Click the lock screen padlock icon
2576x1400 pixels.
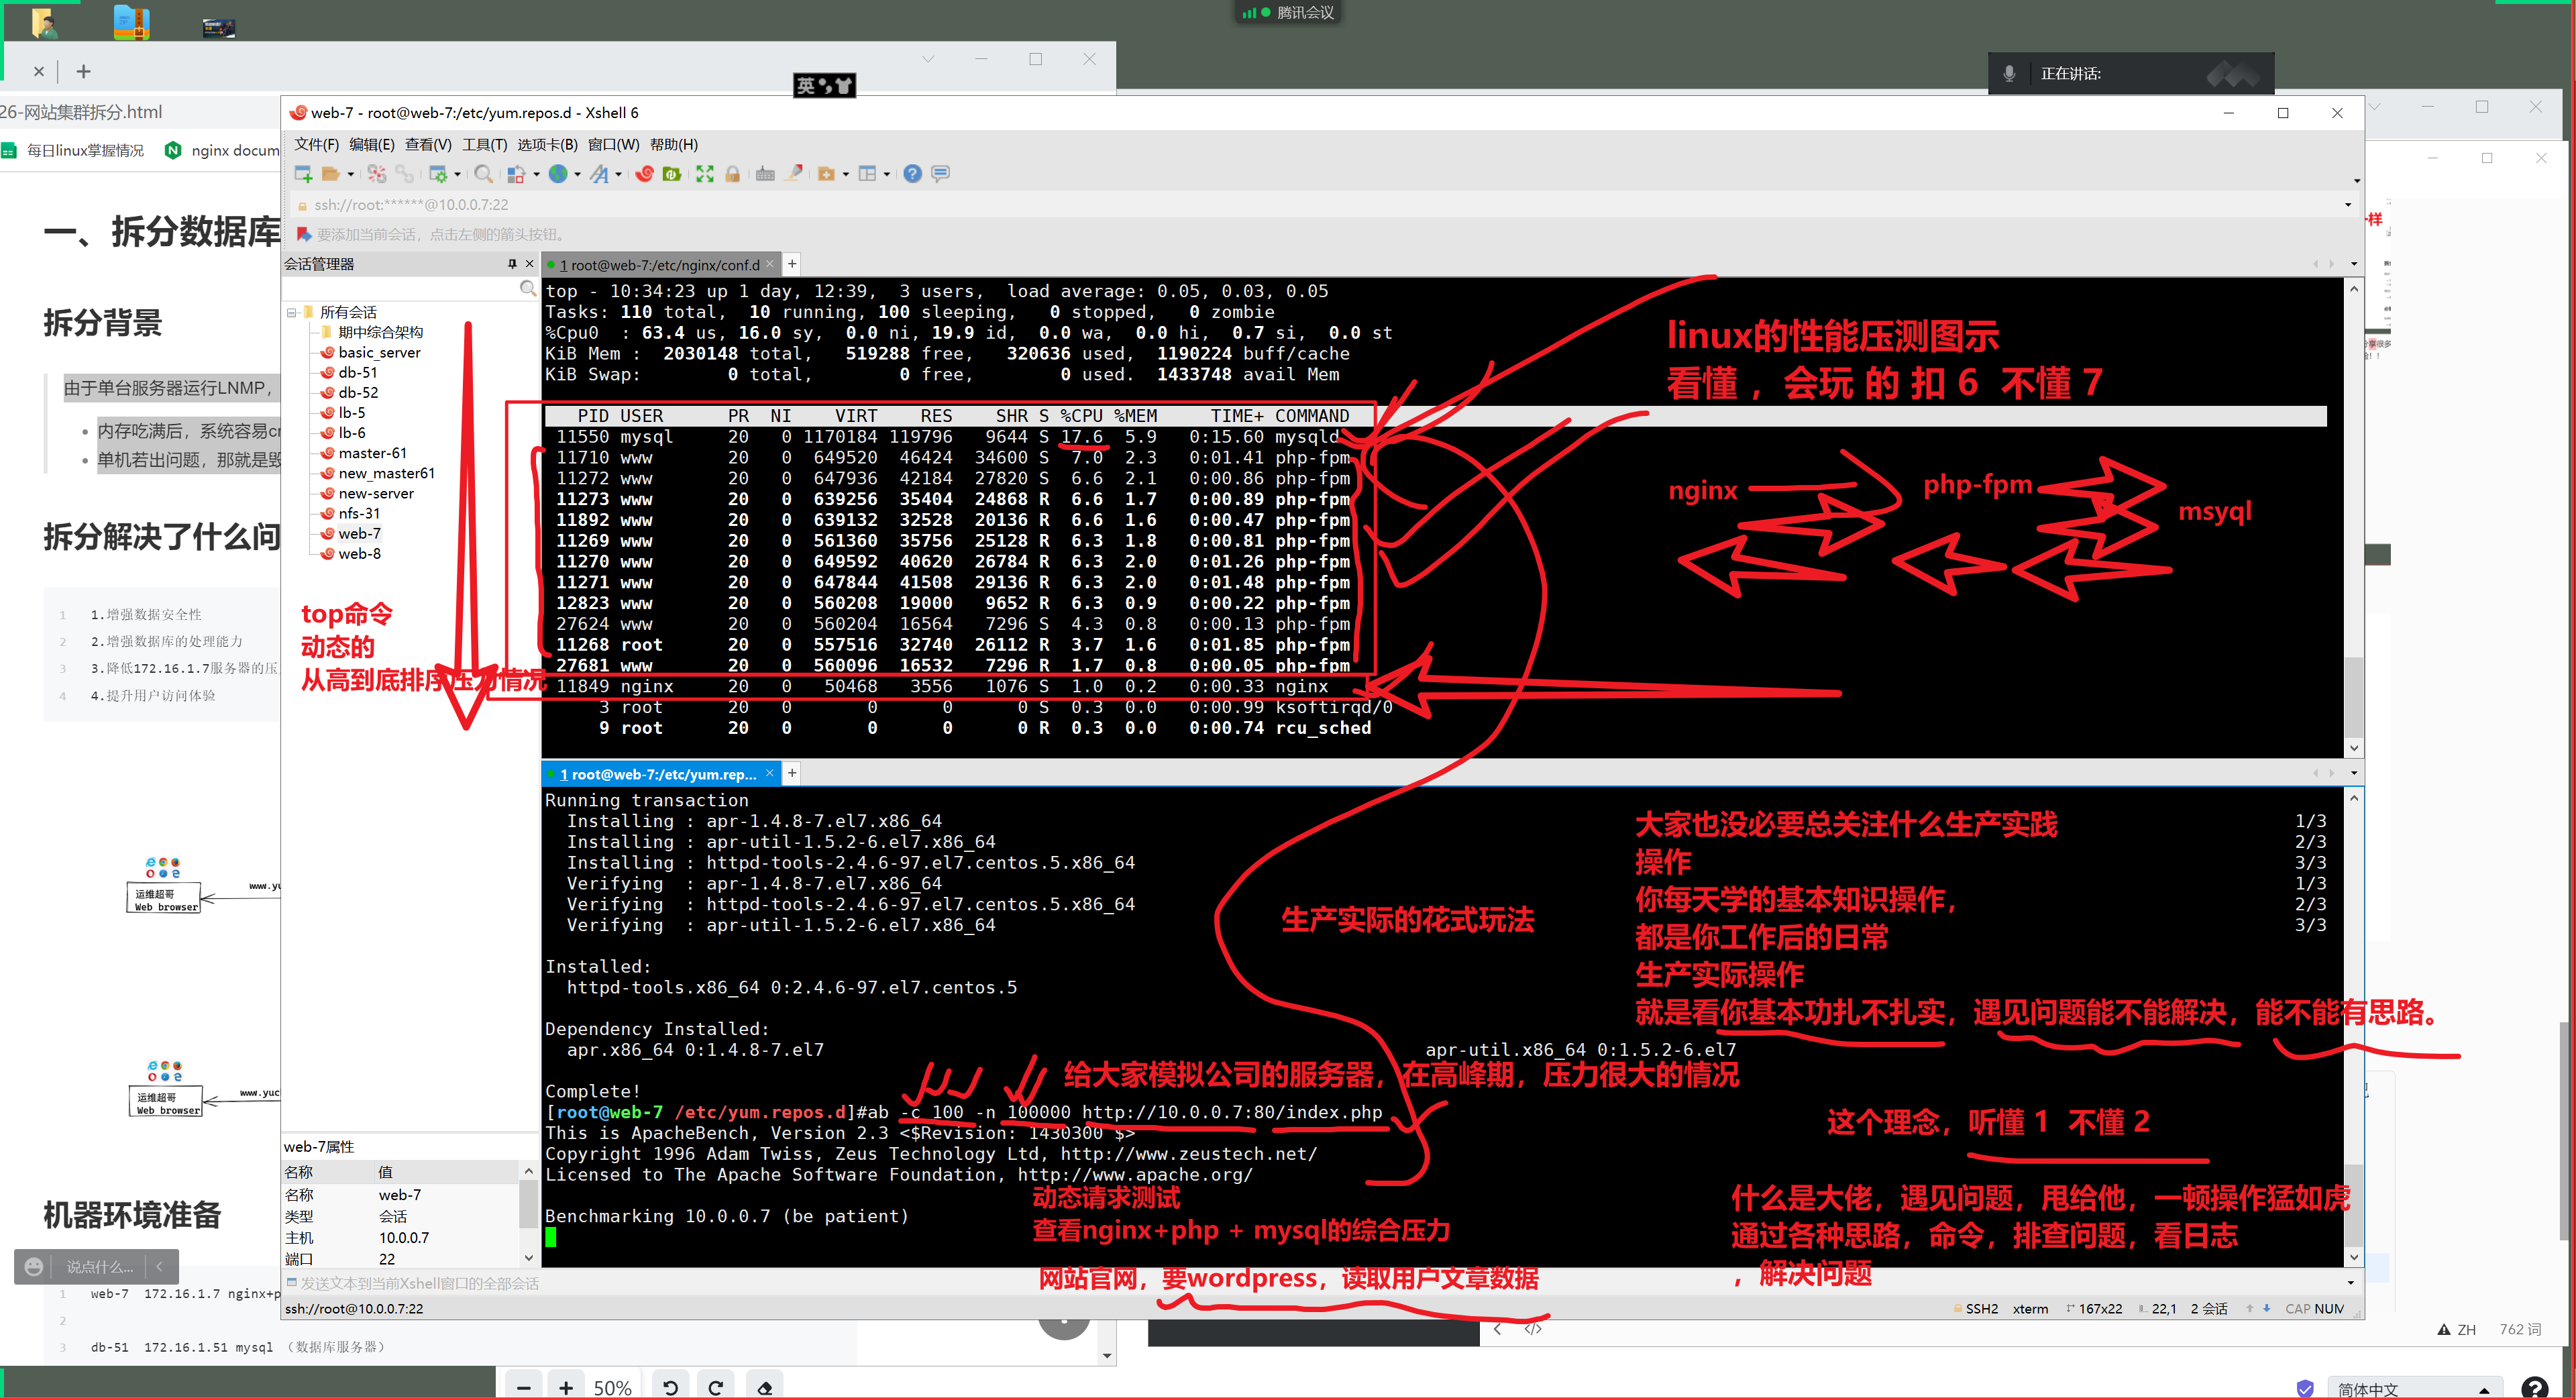point(733,174)
